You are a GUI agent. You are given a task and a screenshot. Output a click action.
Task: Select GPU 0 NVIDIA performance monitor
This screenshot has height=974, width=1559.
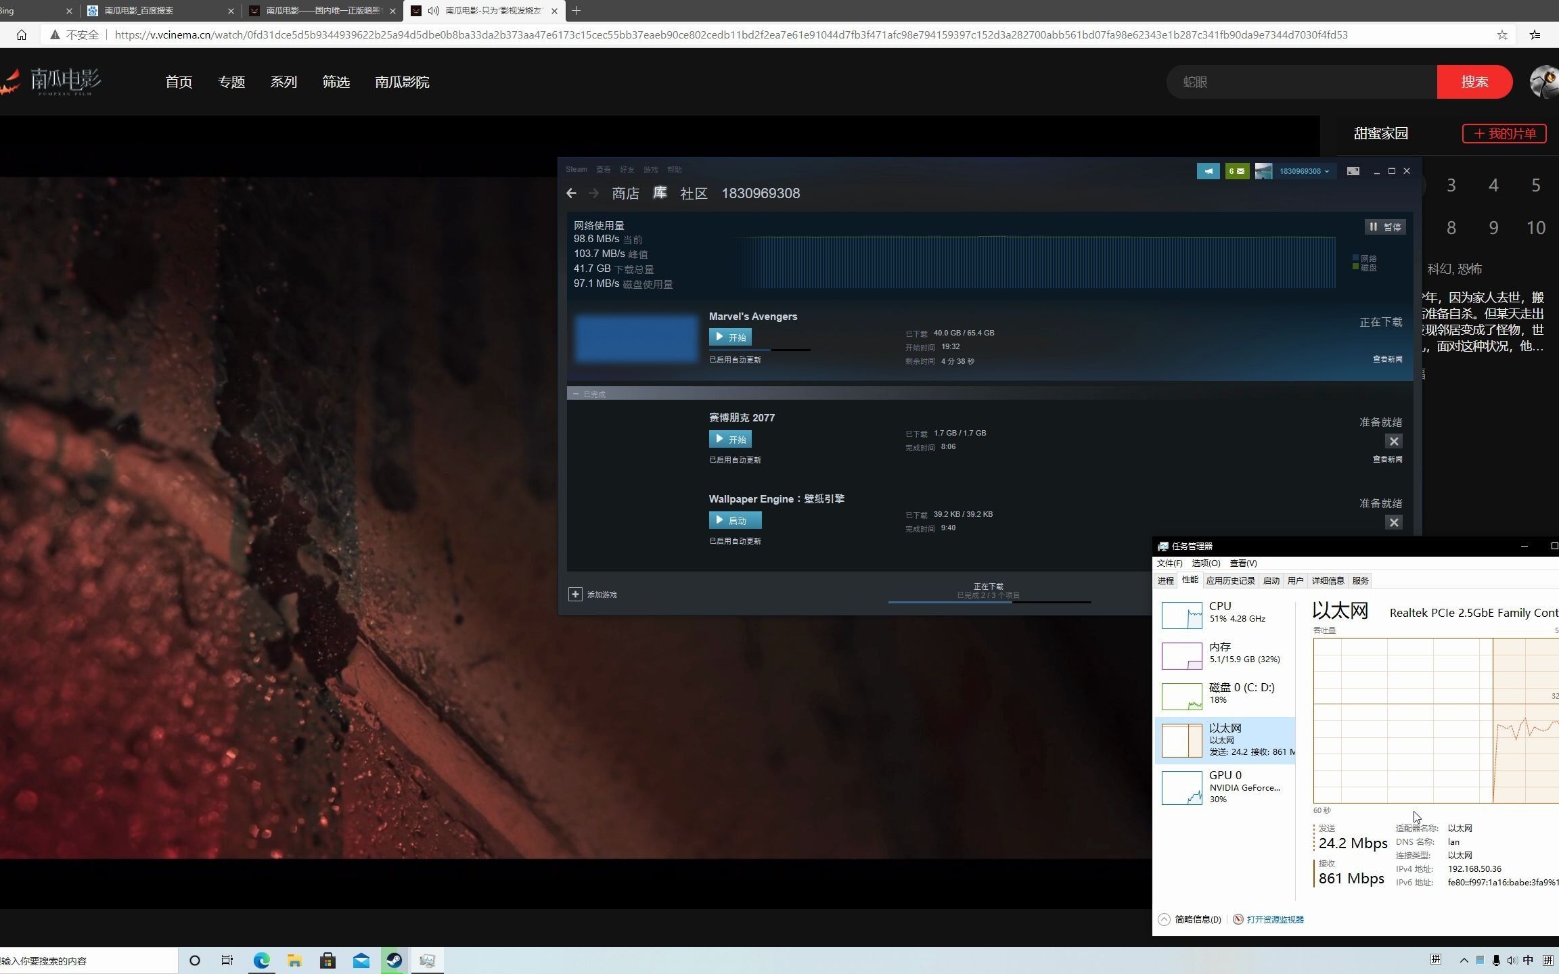pyautogui.click(x=1227, y=785)
